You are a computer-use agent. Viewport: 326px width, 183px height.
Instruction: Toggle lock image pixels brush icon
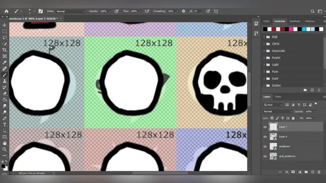277,118
